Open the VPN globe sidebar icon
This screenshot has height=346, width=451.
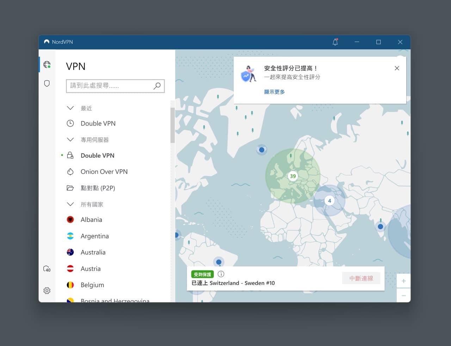tap(47, 64)
